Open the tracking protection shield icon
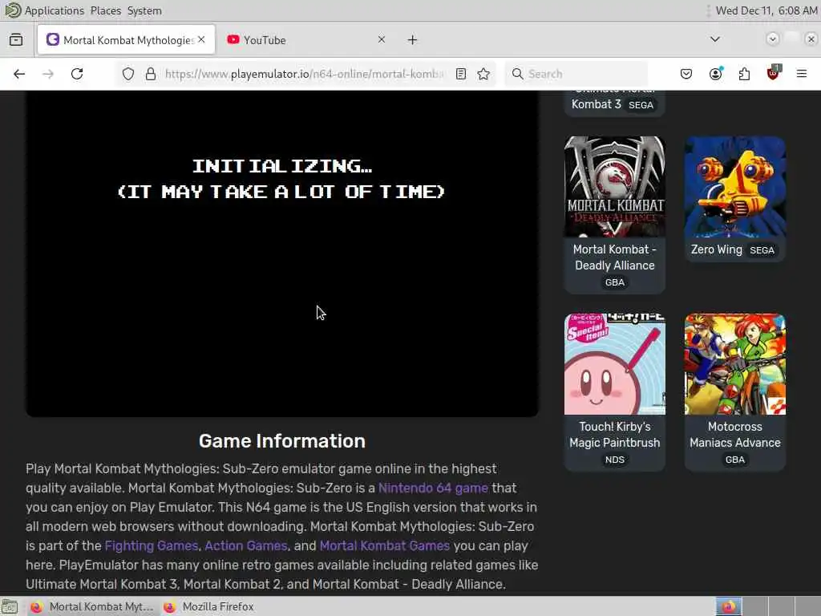Image resolution: width=821 pixels, height=616 pixels. [x=128, y=74]
